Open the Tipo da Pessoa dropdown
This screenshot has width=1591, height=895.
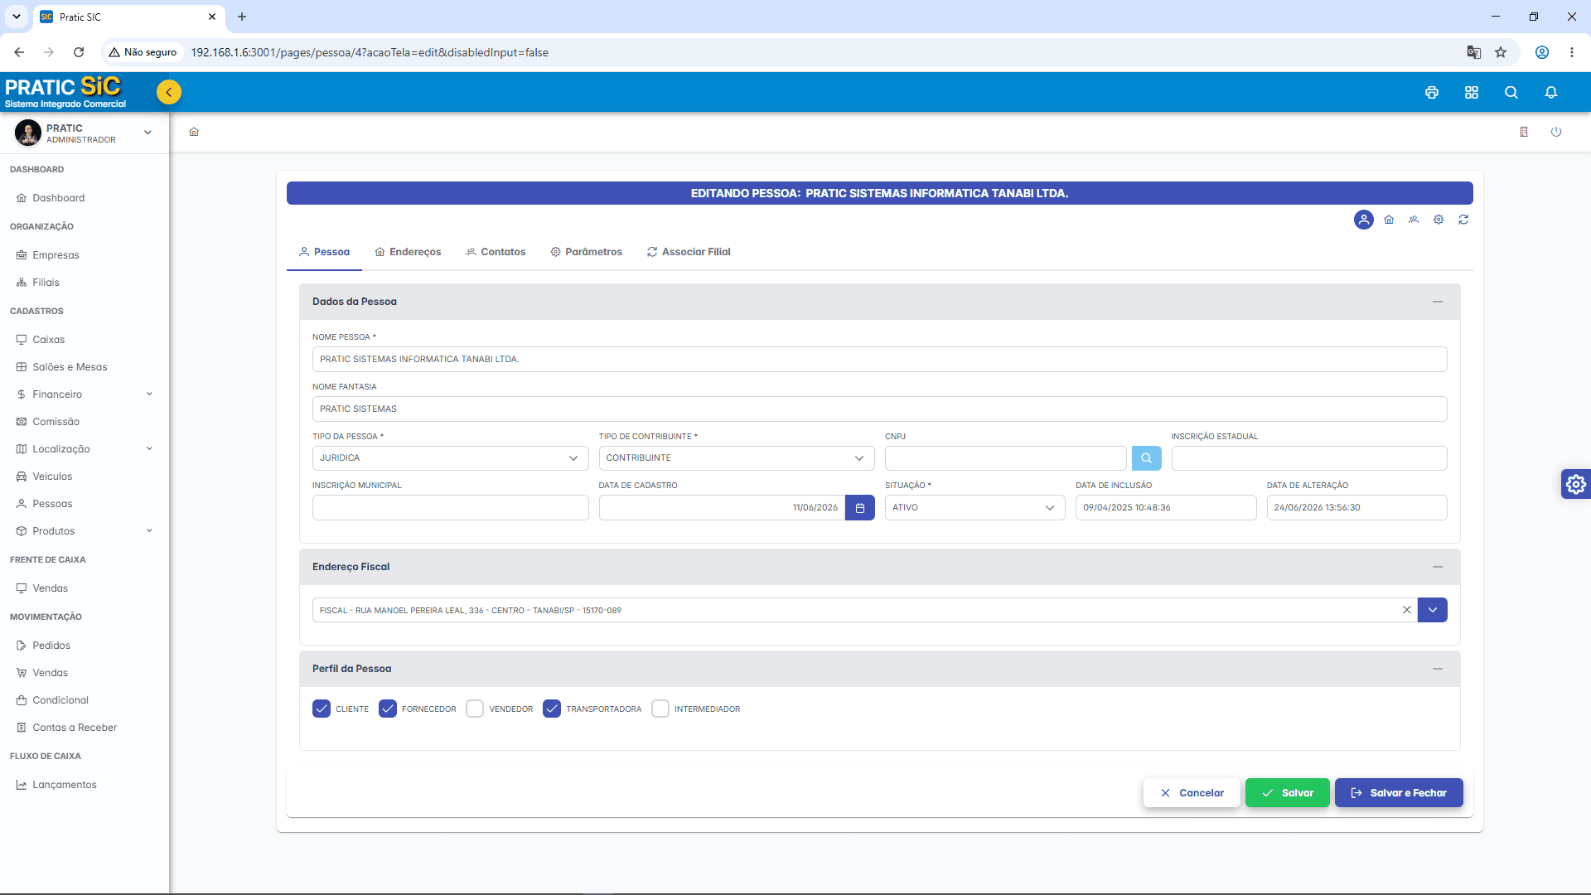pyautogui.click(x=450, y=458)
